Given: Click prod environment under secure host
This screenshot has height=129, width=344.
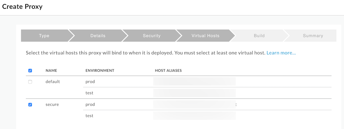Looking at the screenshot, I should pyautogui.click(x=90, y=104).
